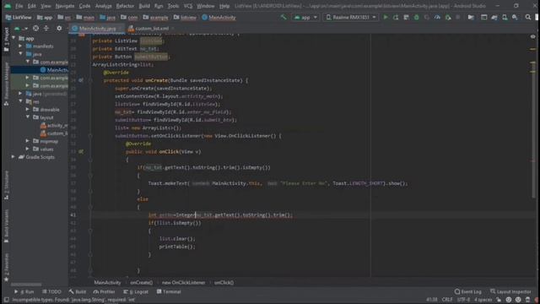Open Project panel settings gear
Viewport: 540px width, 304px height.
tap(59, 28)
